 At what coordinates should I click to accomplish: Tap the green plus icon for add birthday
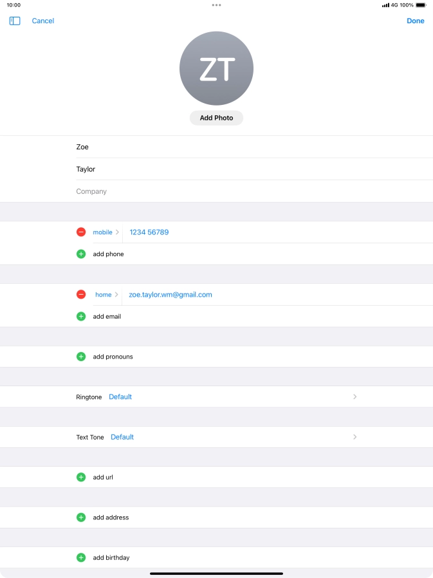click(x=81, y=558)
